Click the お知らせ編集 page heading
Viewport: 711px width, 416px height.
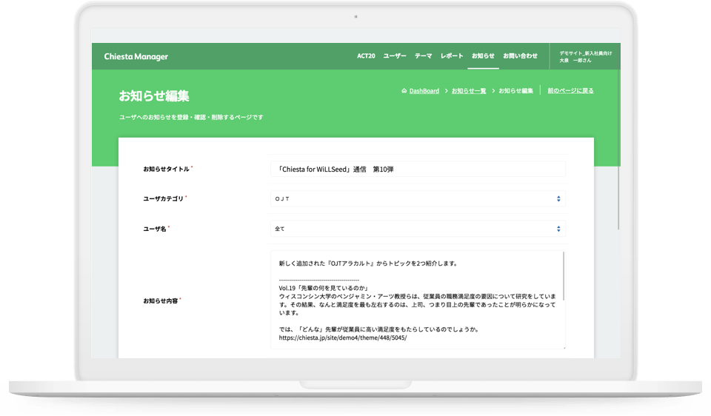click(x=154, y=96)
